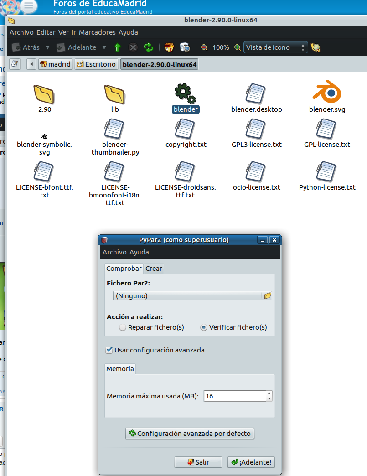
Task: Click the ¡Adelante! button
Action: [251, 462]
